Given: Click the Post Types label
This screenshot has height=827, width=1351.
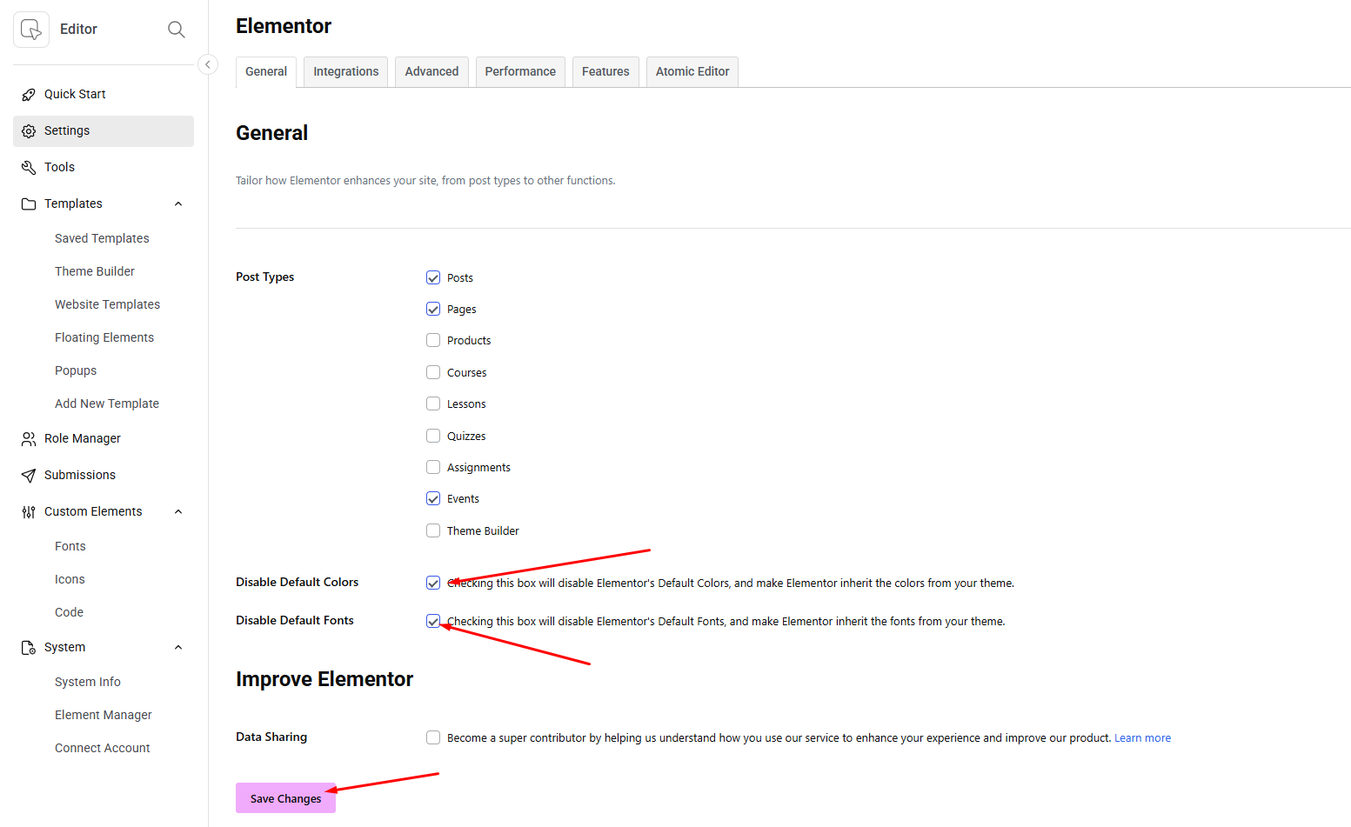Looking at the screenshot, I should click(265, 277).
